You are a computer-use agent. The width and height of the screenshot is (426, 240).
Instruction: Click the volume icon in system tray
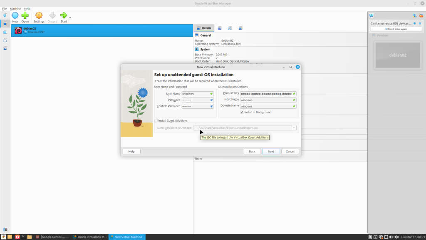395,237
